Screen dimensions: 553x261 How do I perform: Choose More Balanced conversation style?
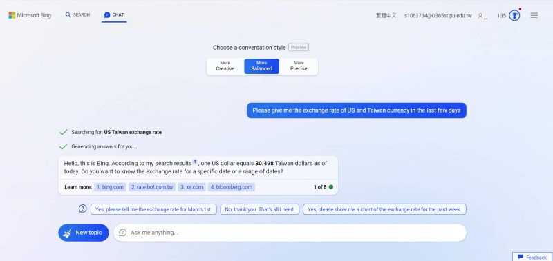[262, 66]
